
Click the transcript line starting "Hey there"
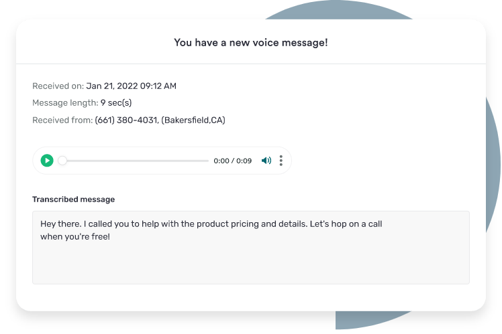[211, 224]
